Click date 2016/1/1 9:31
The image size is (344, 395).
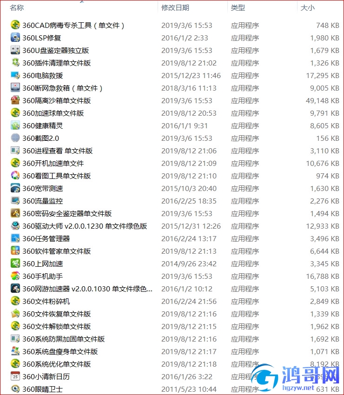coord(185,126)
